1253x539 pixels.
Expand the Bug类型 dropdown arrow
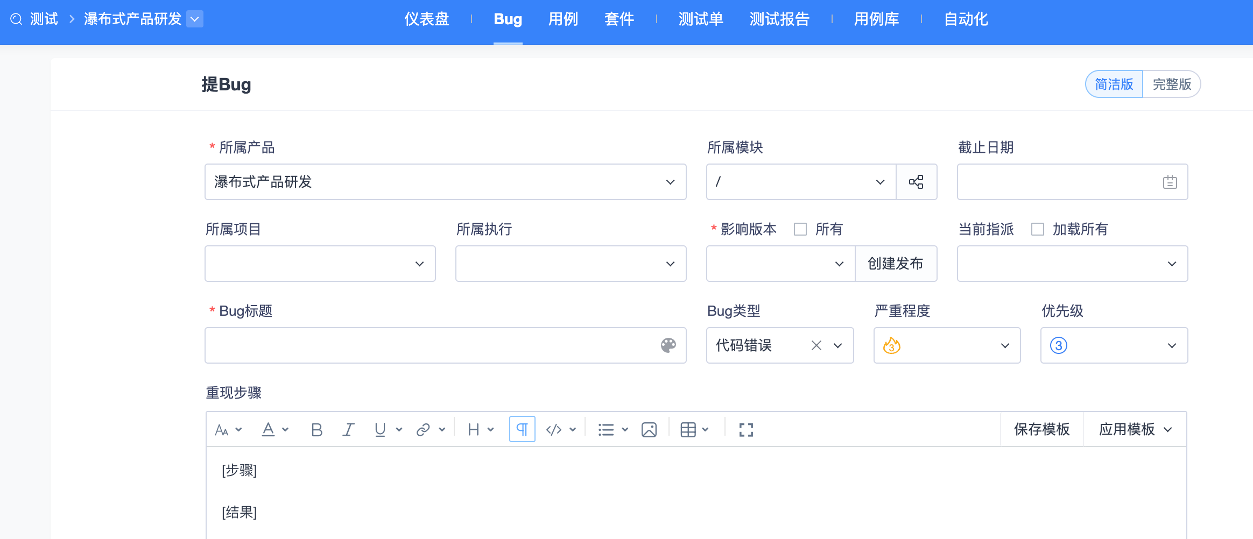point(838,345)
